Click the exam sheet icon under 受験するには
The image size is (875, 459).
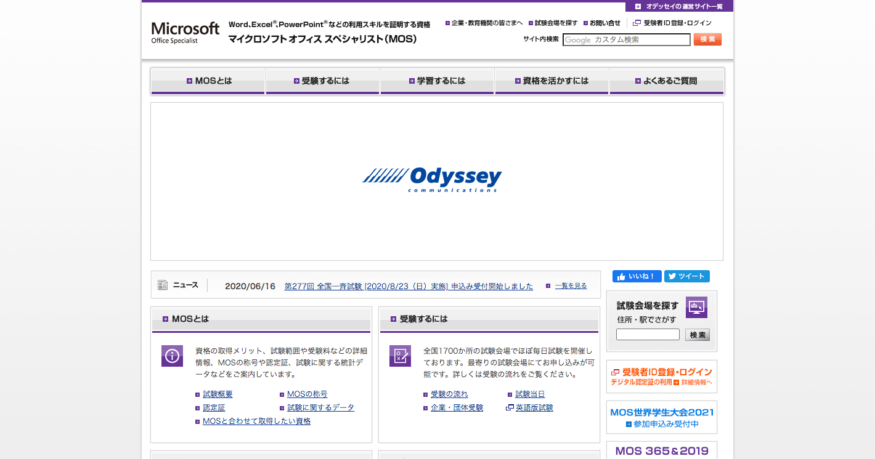[400, 356]
